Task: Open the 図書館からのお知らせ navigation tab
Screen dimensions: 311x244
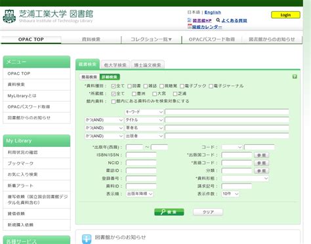Action: (x=272, y=39)
